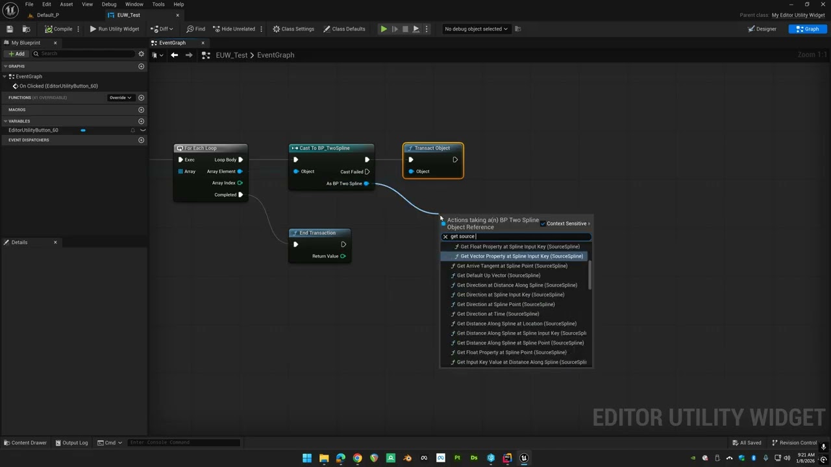Open Revision Control menu
This screenshot has width=831, height=467.
pos(795,443)
